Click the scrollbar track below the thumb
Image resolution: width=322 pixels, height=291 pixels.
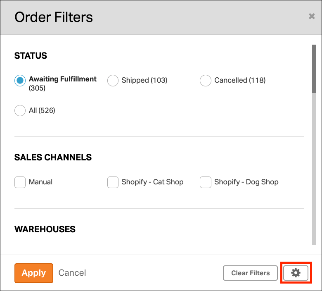click(314, 169)
